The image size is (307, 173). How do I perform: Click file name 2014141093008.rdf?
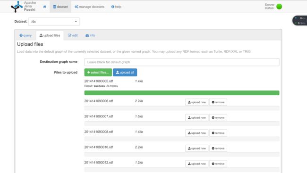click(x=99, y=132)
